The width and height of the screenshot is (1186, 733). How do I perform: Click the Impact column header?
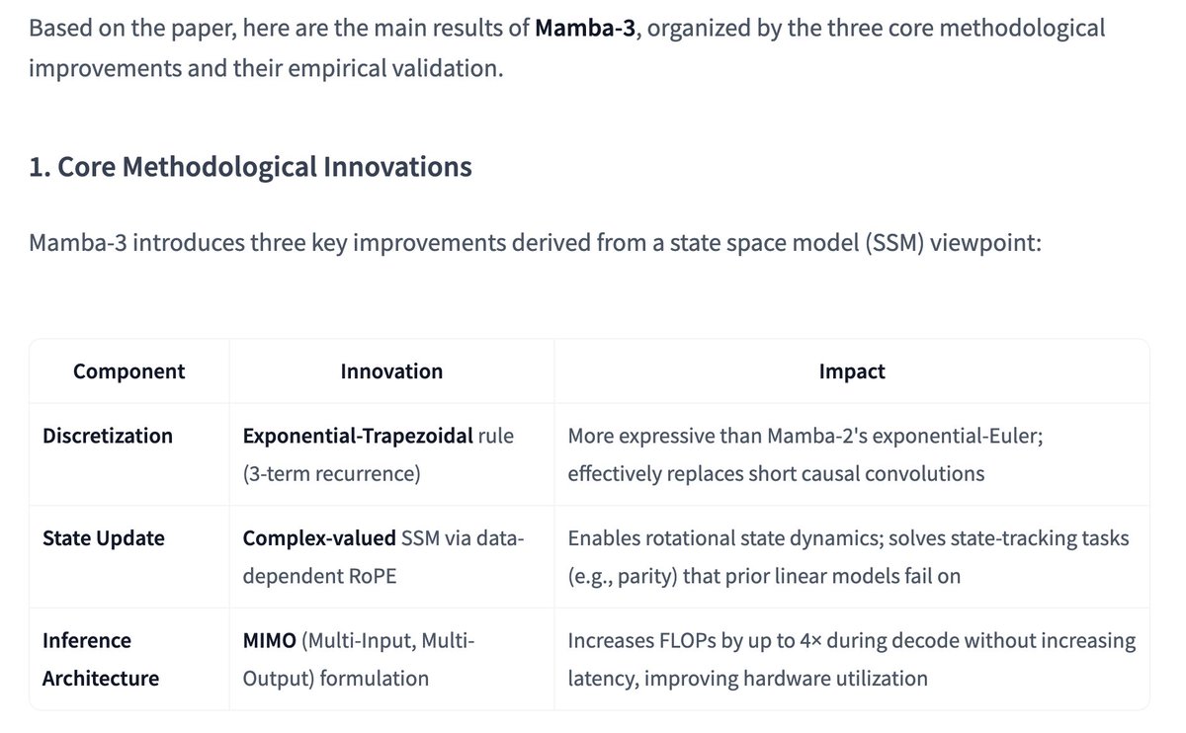(x=852, y=371)
